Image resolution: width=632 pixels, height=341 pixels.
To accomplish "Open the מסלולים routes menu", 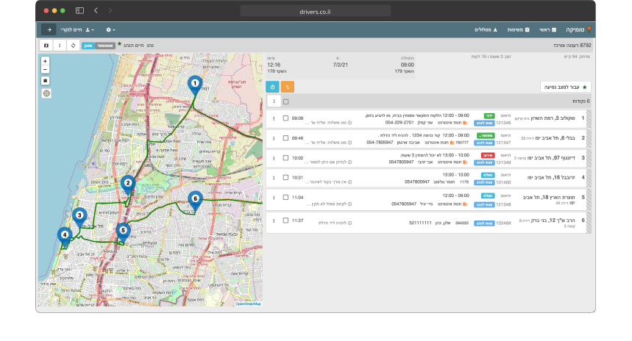I will pos(486,30).
